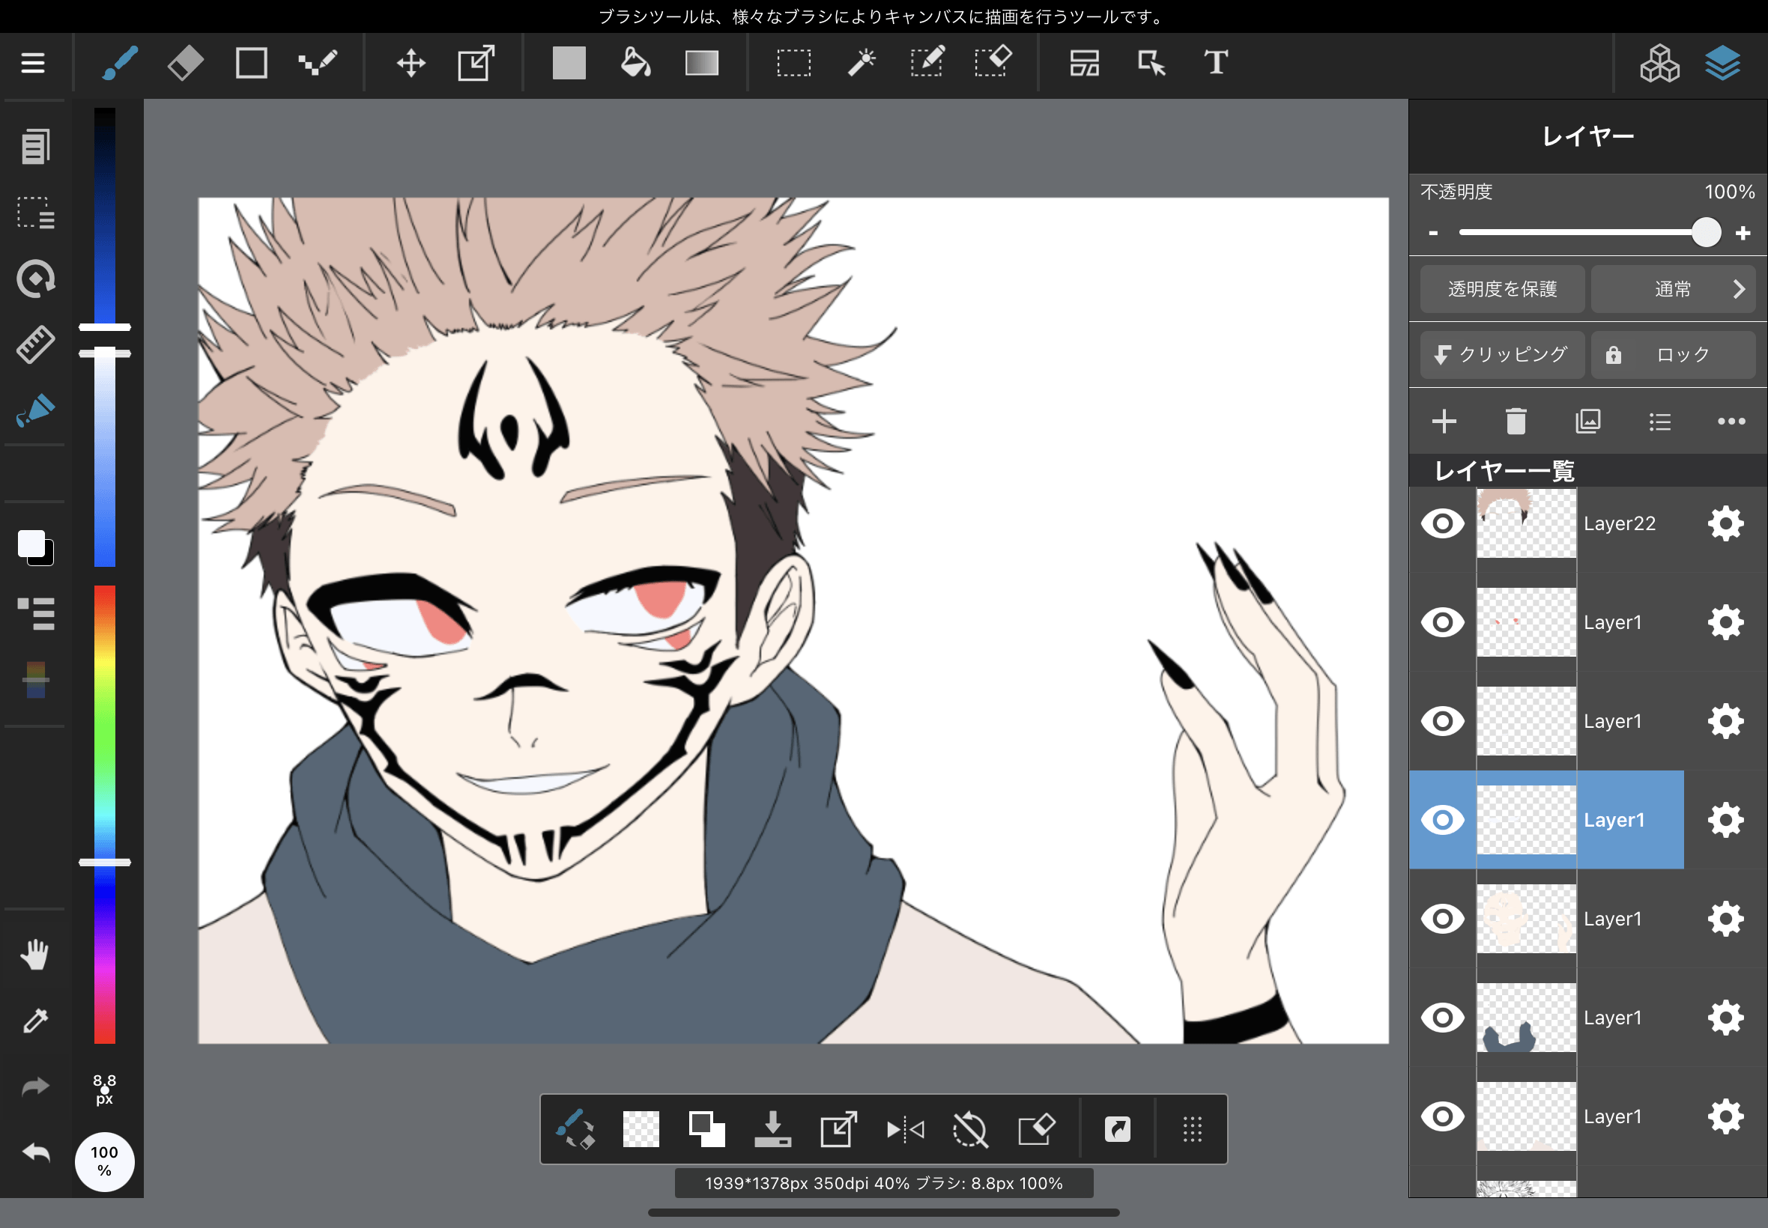Select Layer22 thumbnail
The image size is (1768, 1228).
[1525, 523]
